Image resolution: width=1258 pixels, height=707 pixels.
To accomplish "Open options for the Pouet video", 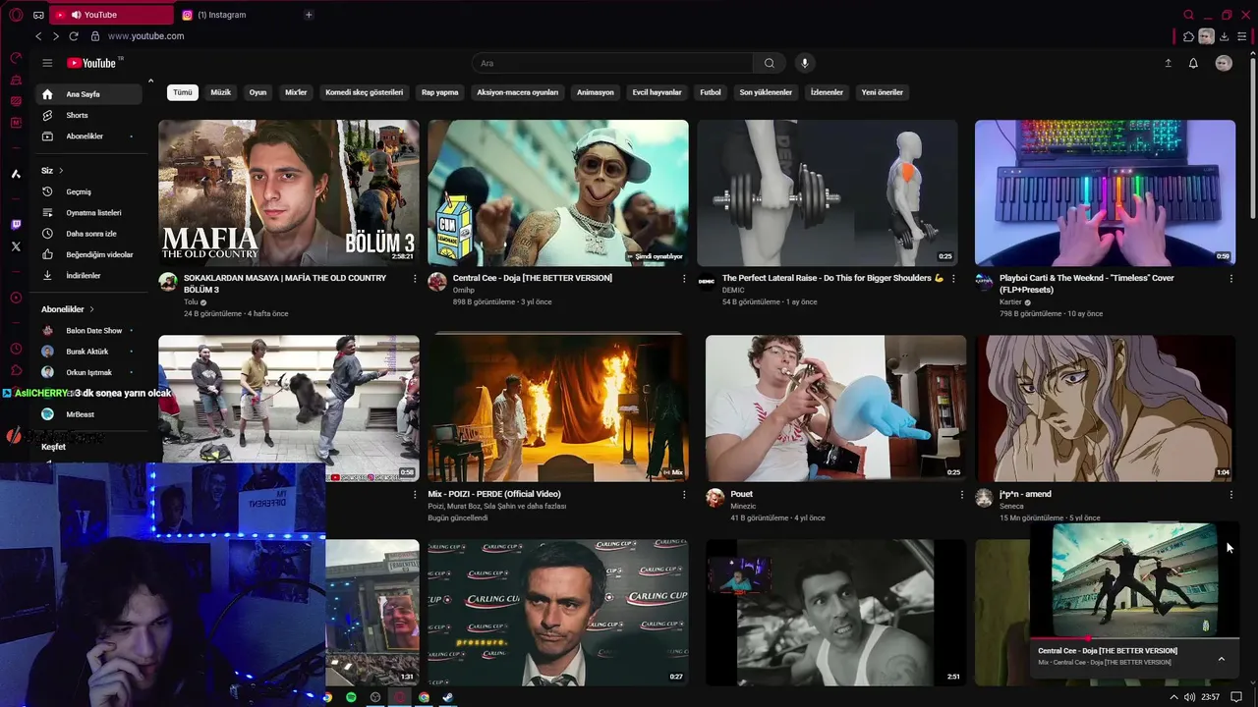I will (962, 494).
